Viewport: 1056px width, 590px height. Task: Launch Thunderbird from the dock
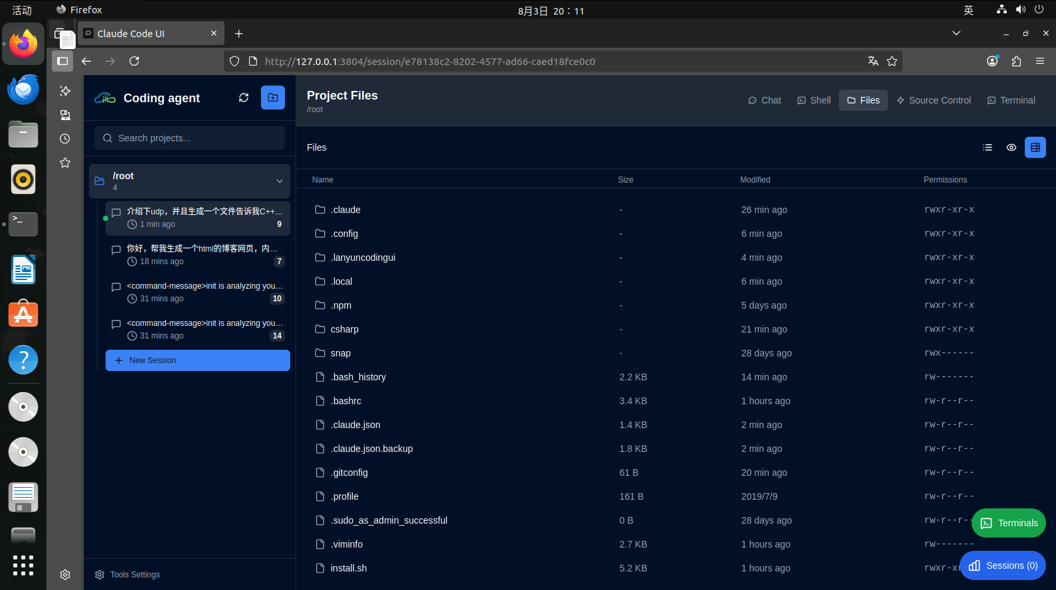[23, 89]
